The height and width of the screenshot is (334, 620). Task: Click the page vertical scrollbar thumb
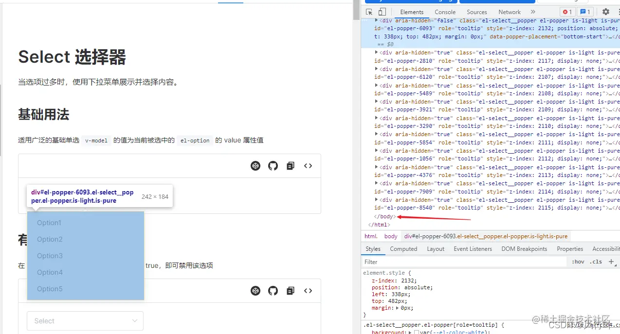[x=357, y=10]
